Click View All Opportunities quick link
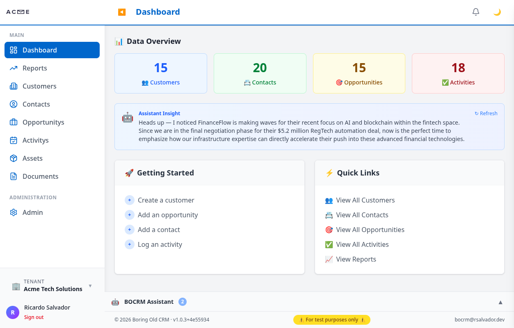Screen dimensions: 514x328 (x=370, y=230)
